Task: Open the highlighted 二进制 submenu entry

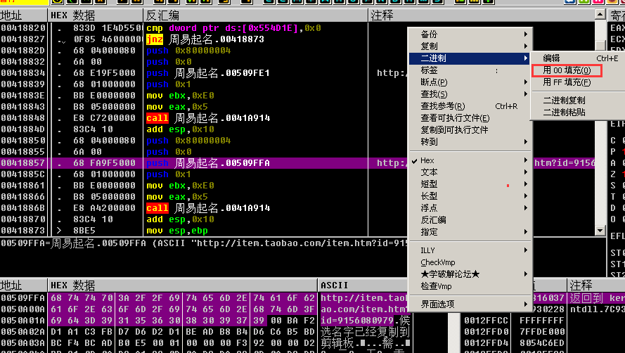Action: (470, 58)
